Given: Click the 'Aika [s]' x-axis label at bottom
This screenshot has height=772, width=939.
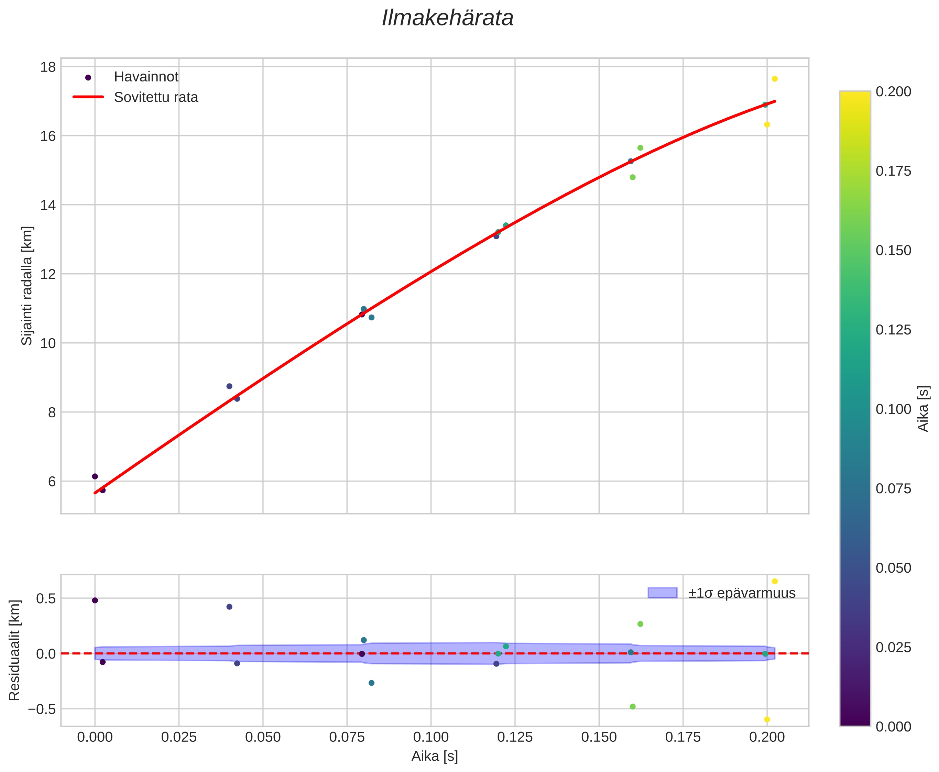Looking at the screenshot, I should pos(434,756).
